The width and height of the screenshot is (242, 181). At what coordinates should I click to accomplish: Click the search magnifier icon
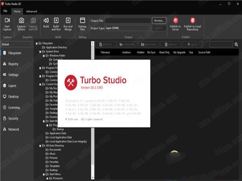point(236,44)
